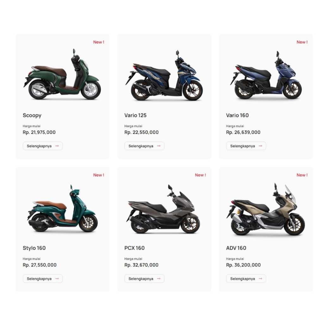Image resolution: width=324 pixels, height=324 pixels.
Task: Click the green Scoopy scooter image
Action: tap(62, 75)
